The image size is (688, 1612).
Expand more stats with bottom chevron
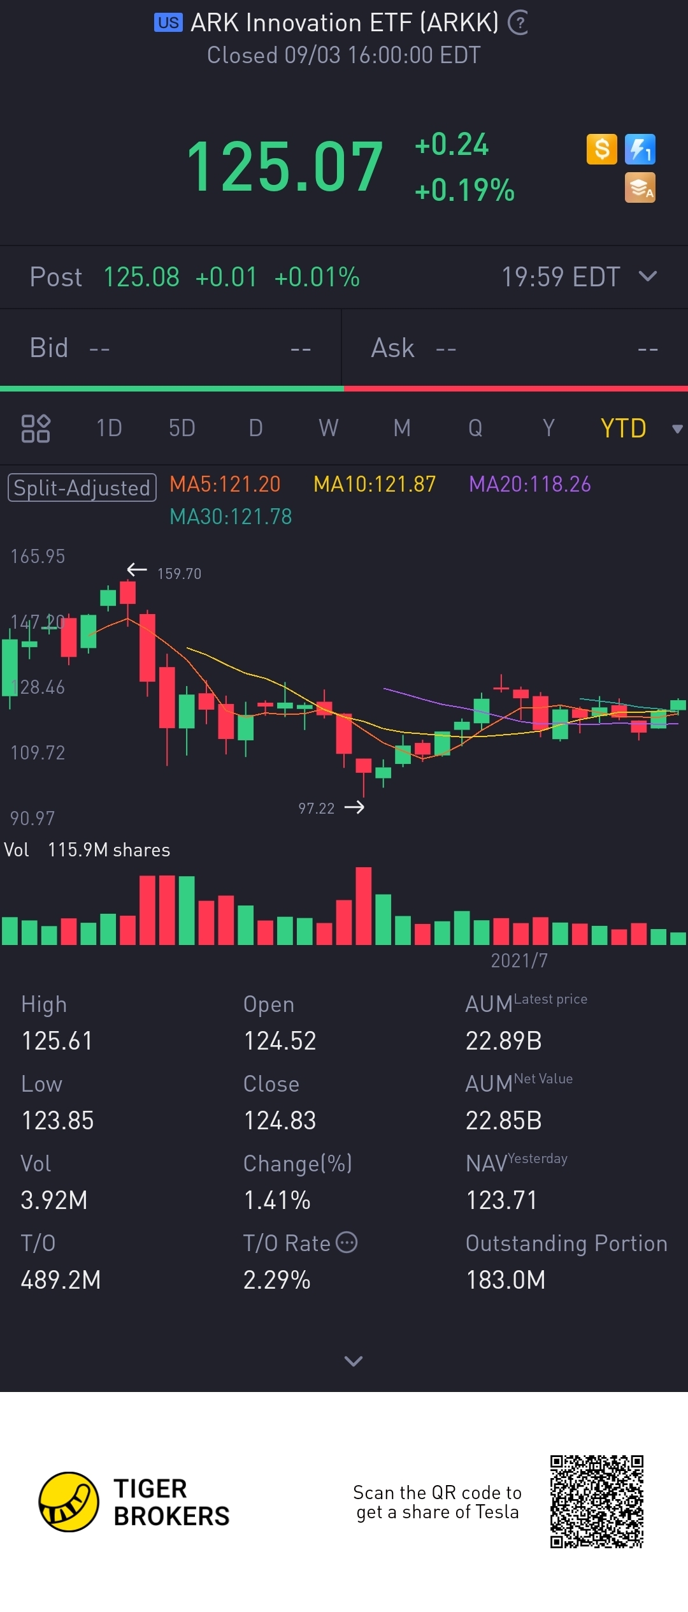click(353, 1361)
